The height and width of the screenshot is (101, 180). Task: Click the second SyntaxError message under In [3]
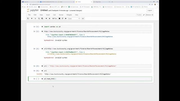(x=56, y=58)
